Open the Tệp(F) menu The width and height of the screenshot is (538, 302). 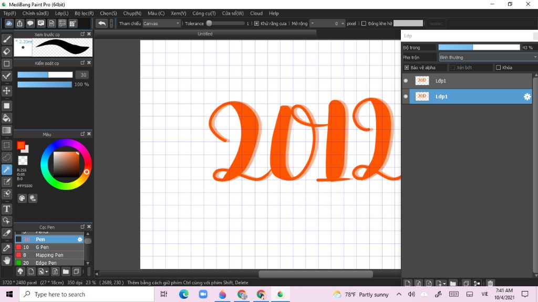9,13
